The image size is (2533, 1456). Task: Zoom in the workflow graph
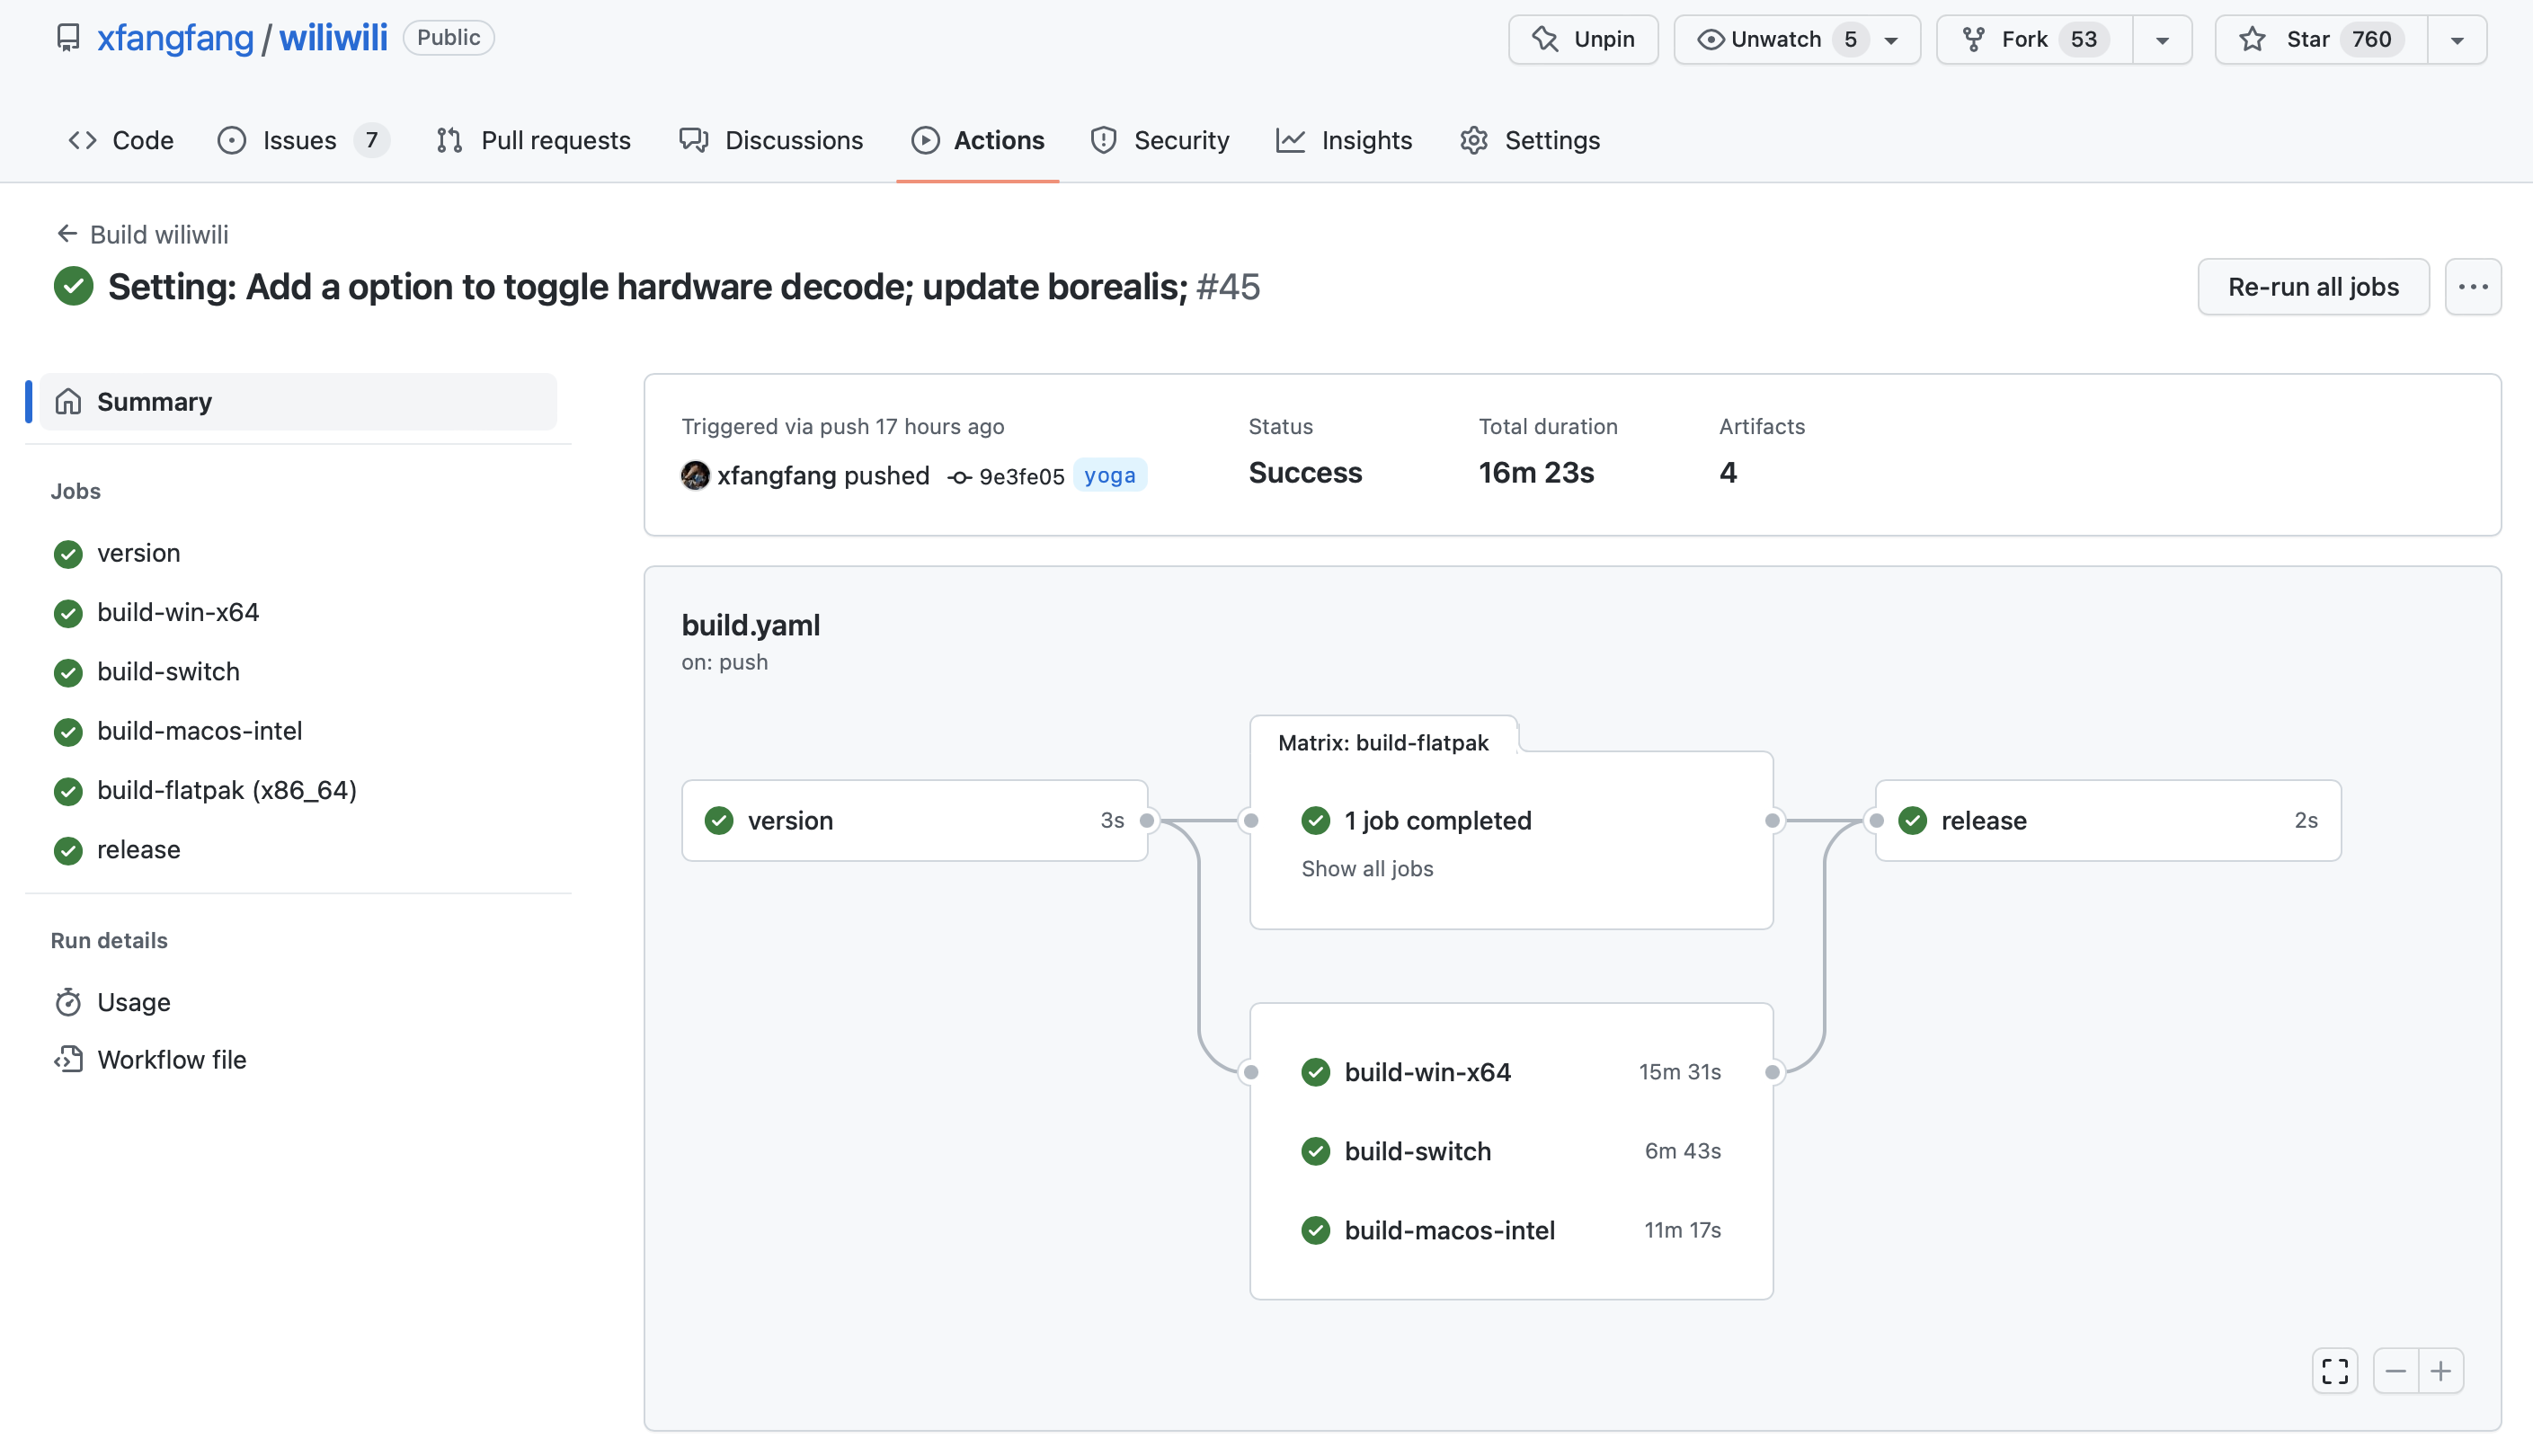[2441, 1371]
